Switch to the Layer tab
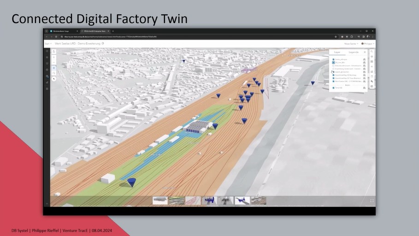419x236 pixels. point(337,52)
